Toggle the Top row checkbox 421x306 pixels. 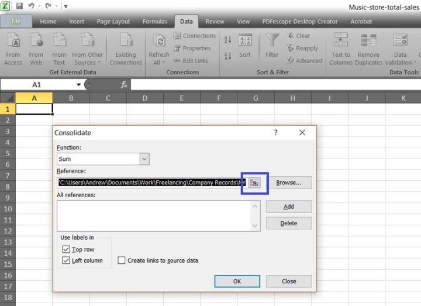[x=65, y=249]
